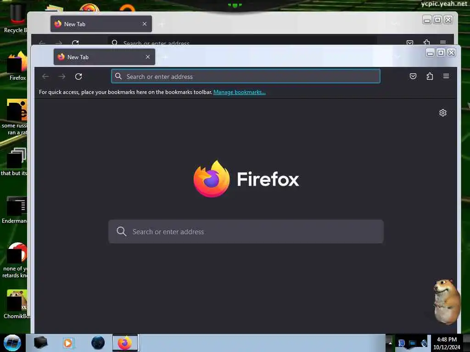Reload page in back Firefox window
The height and width of the screenshot is (352, 470).
point(75,43)
